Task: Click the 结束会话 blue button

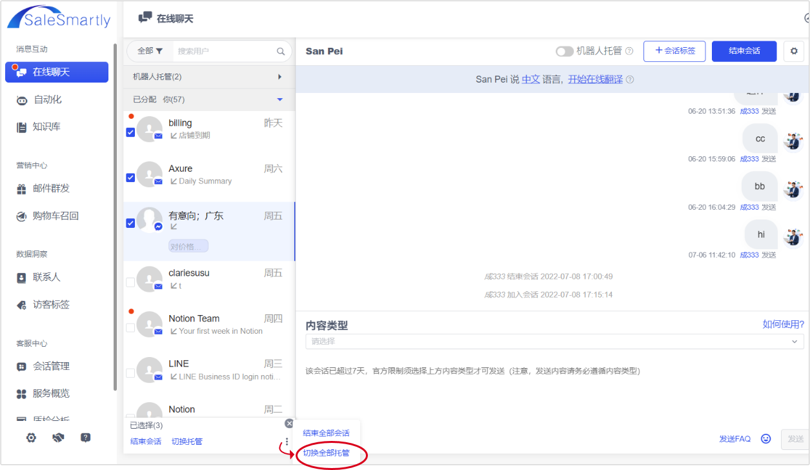Action: point(744,51)
